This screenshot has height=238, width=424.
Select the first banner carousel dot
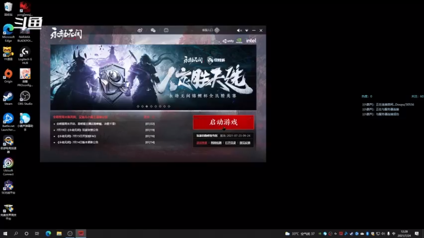coord(138,106)
